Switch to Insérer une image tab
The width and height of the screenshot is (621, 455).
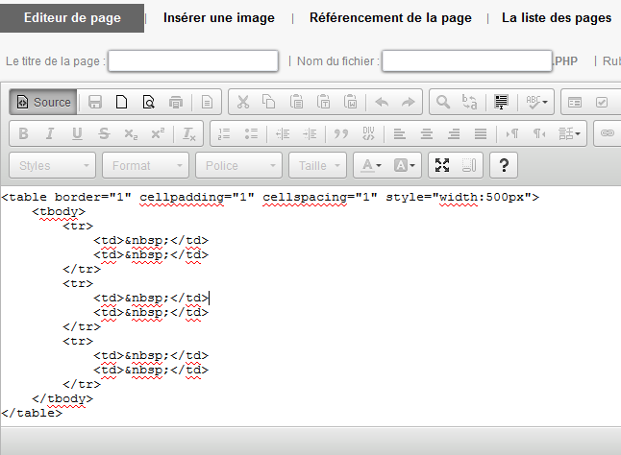(x=218, y=17)
